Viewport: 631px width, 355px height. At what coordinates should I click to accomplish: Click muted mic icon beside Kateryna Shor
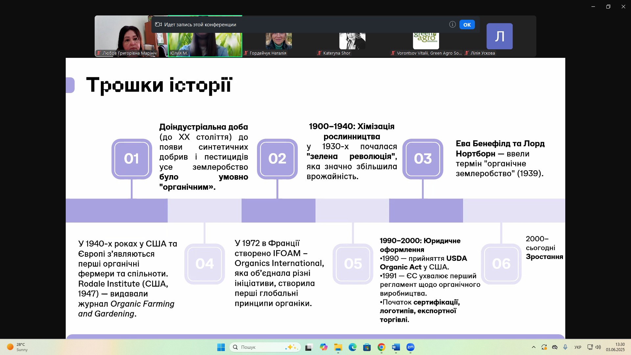point(319,53)
